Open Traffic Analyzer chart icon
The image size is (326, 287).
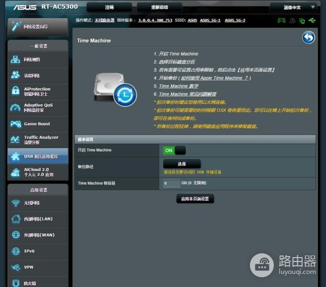click(x=15, y=140)
